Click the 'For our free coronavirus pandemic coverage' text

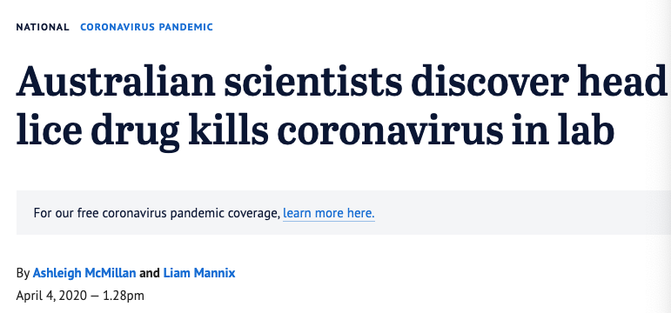(157, 212)
